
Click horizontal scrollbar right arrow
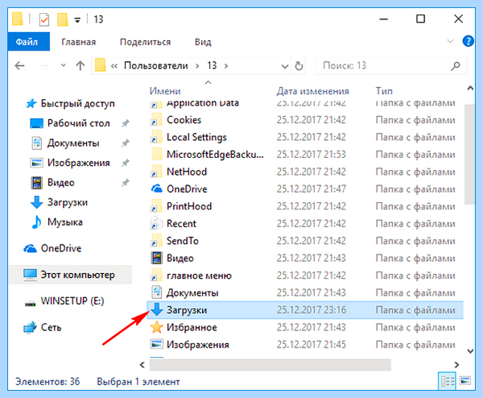tap(456, 365)
